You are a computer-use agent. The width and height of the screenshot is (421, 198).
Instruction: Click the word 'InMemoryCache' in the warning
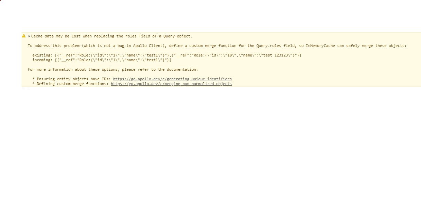pyautogui.click(x=320, y=46)
